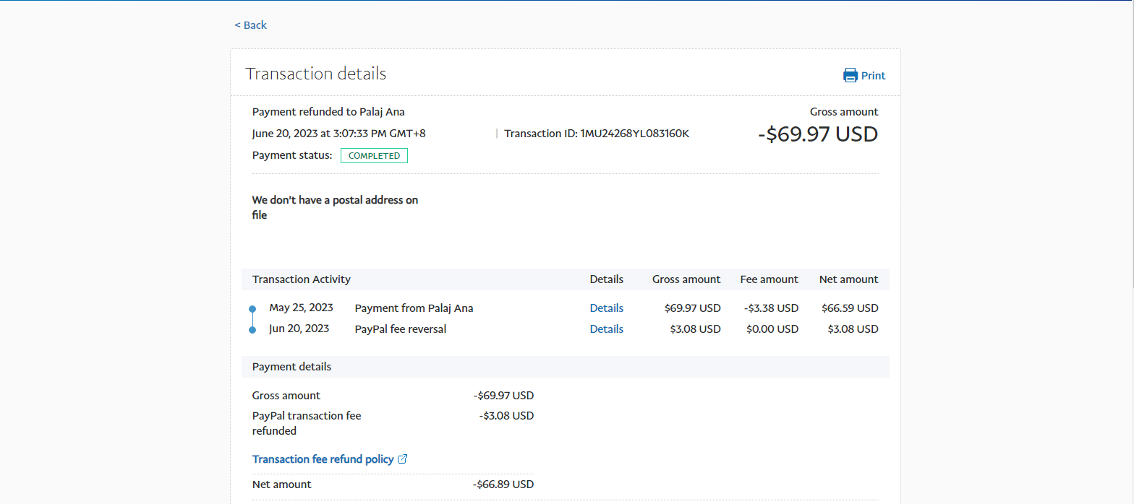
Task: Click the PayPal fee reversal row label
Action: pyautogui.click(x=400, y=329)
